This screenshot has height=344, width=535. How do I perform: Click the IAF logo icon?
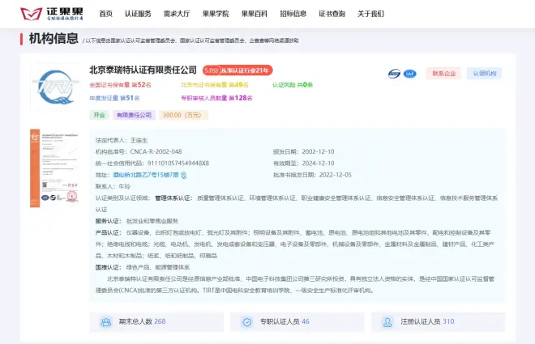[410, 74]
